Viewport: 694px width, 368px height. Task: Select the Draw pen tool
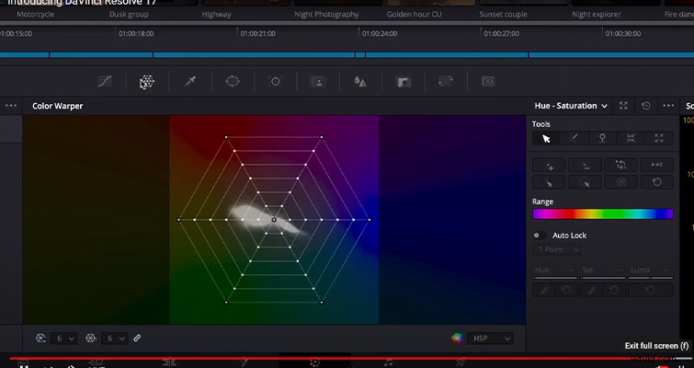pos(575,139)
